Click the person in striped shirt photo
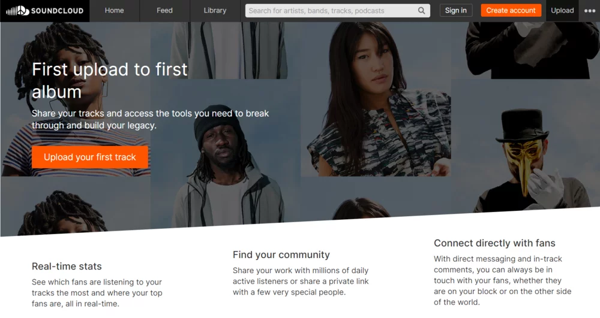The image size is (600, 318). [x=76, y=99]
